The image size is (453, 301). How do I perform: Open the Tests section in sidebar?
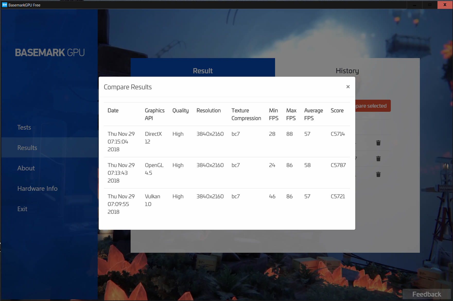pyautogui.click(x=24, y=127)
